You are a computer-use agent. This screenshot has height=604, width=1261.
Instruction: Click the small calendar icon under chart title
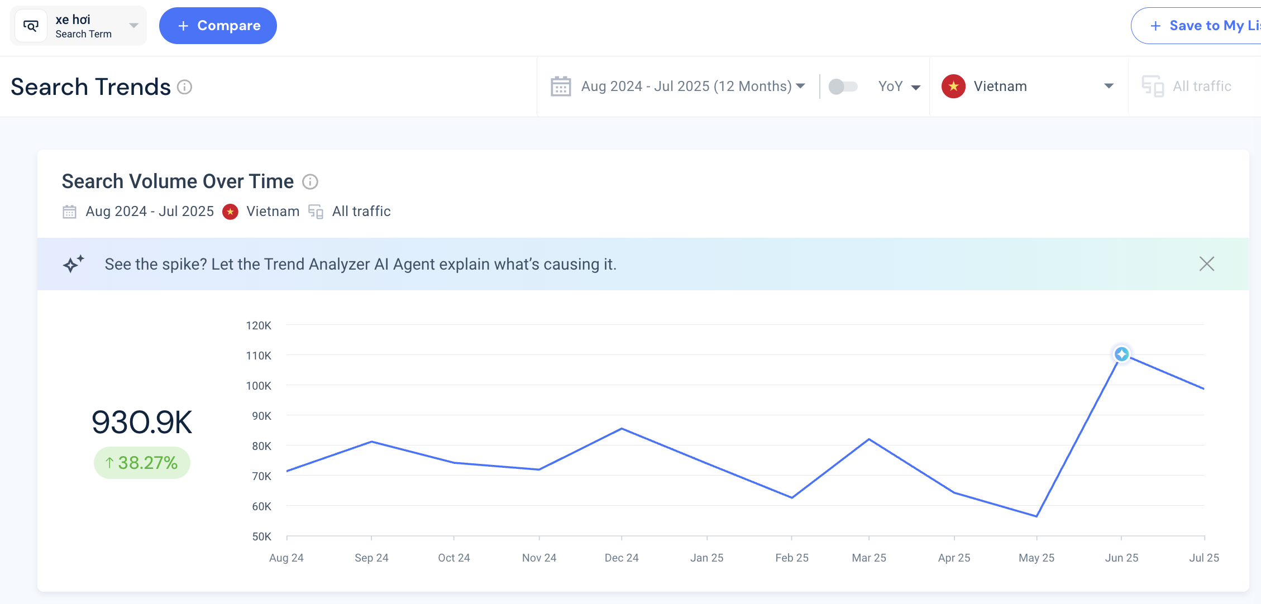(69, 212)
